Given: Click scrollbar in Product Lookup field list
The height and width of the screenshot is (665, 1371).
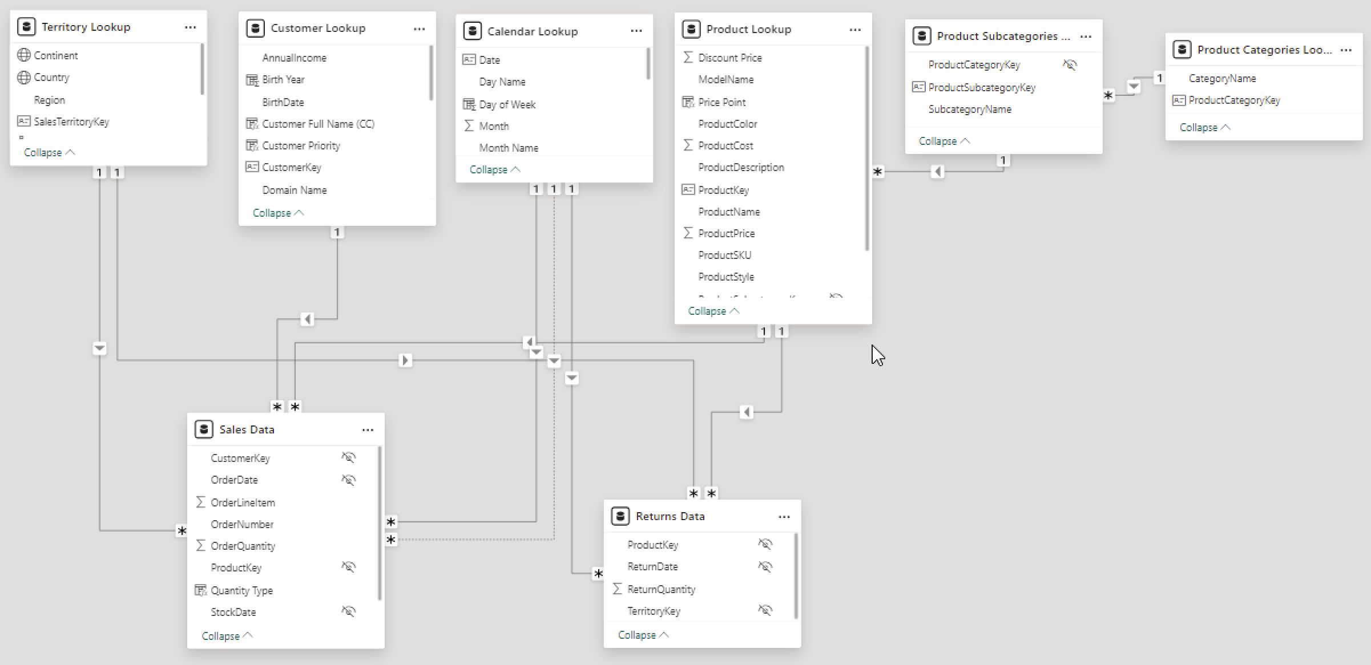Looking at the screenshot, I should 867,148.
